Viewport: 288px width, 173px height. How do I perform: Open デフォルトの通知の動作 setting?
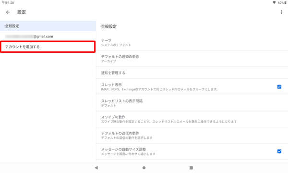tap(192, 59)
